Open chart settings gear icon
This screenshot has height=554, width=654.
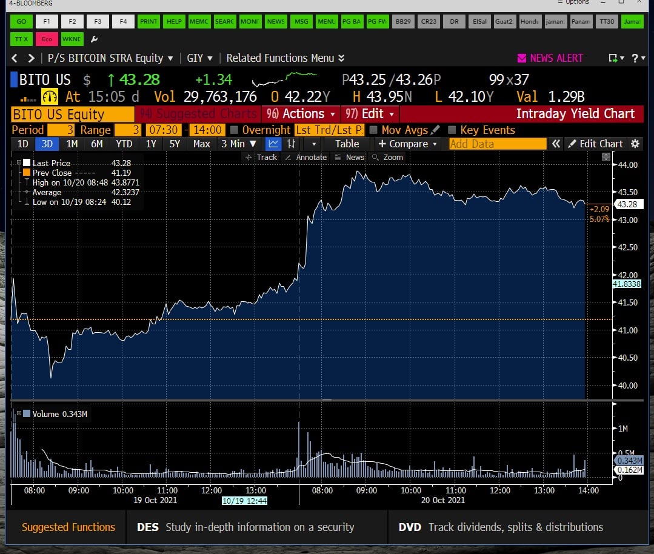pyautogui.click(x=635, y=144)
